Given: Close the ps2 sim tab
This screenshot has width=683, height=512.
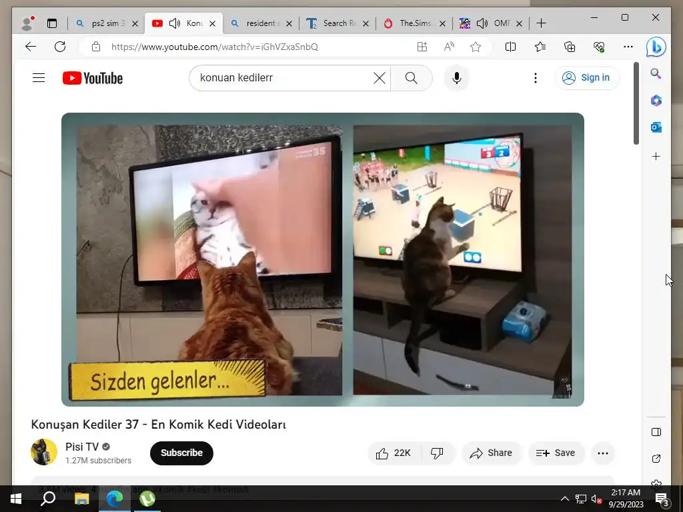Looking at the screenshot, I should click(135, 23).
